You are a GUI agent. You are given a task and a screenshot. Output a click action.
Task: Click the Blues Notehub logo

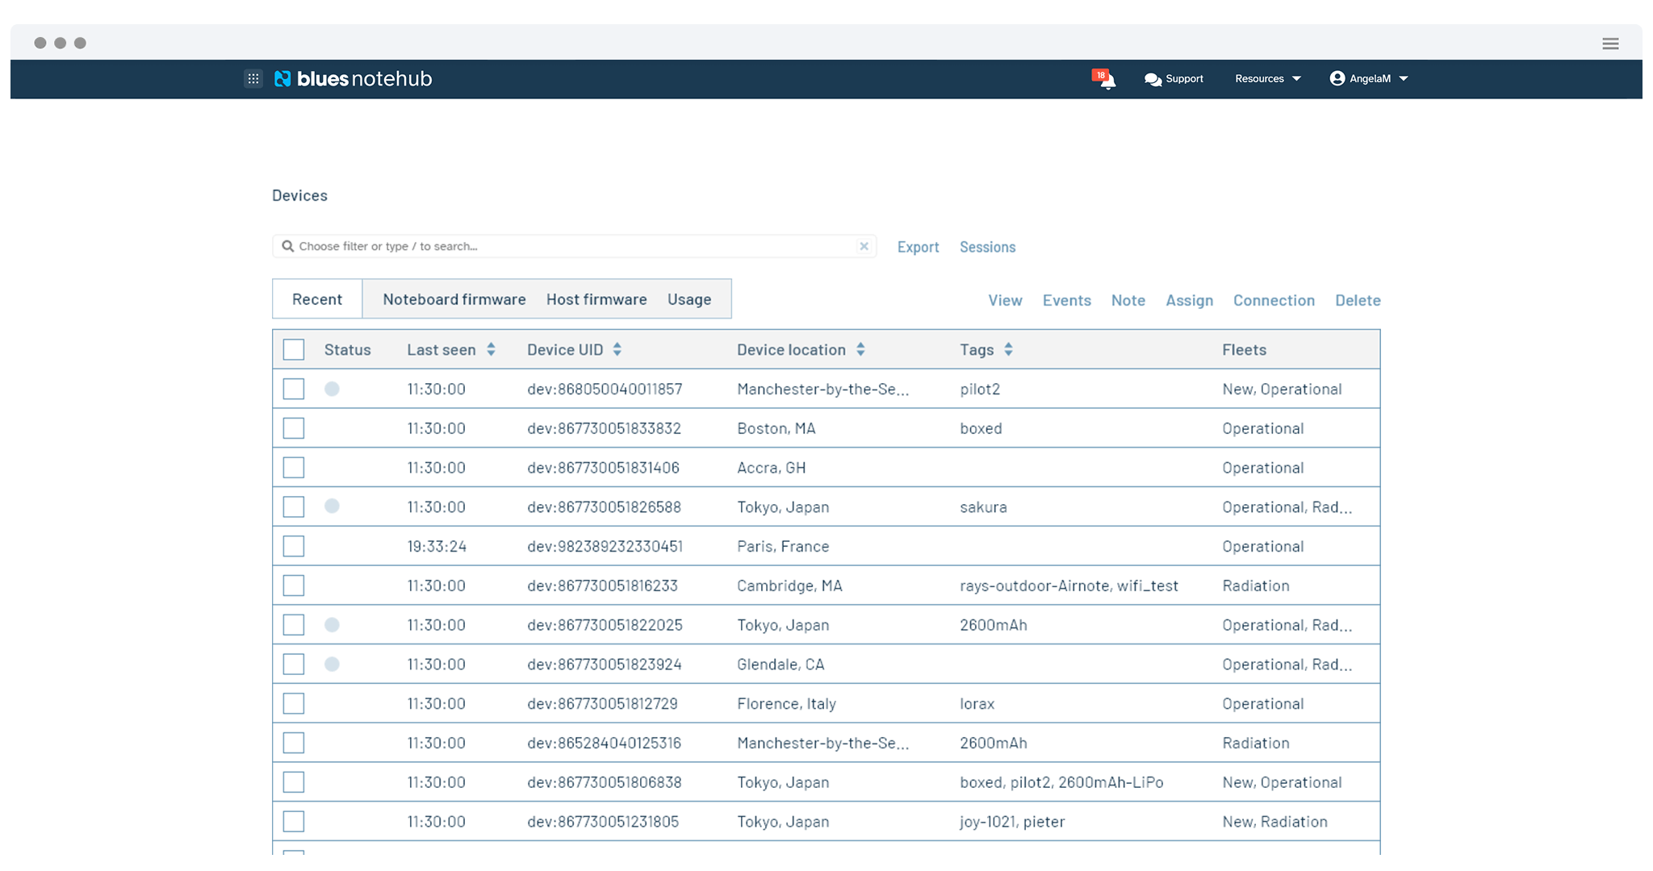click(x=354, y=78)
